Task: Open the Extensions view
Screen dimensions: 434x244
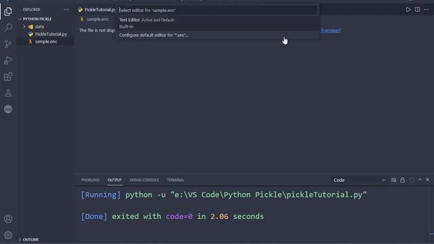Action: click(8, 77)
